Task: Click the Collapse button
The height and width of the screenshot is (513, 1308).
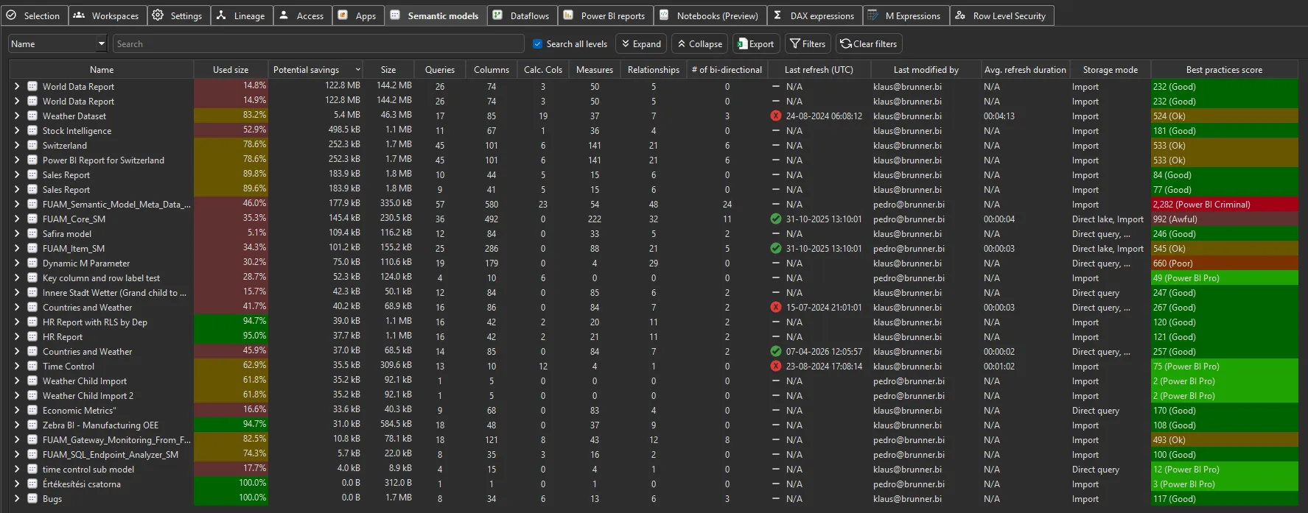Action: (699, 44)
